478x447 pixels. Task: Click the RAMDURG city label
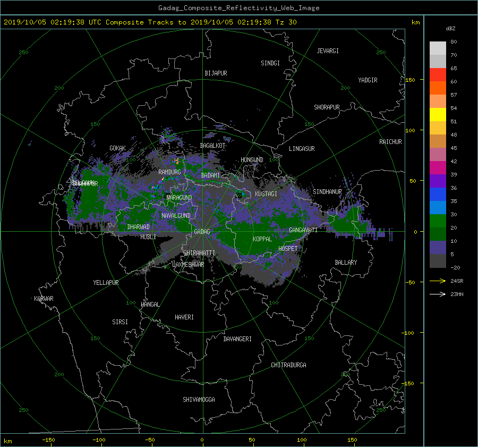pyautogui.click(x=170, y=172)
